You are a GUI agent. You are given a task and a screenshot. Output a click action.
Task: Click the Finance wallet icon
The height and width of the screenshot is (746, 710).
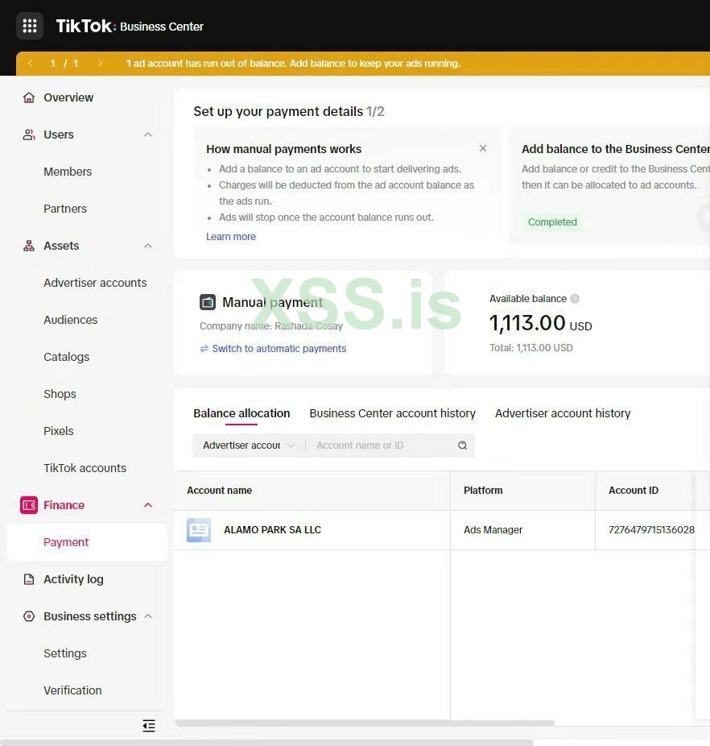29,505
